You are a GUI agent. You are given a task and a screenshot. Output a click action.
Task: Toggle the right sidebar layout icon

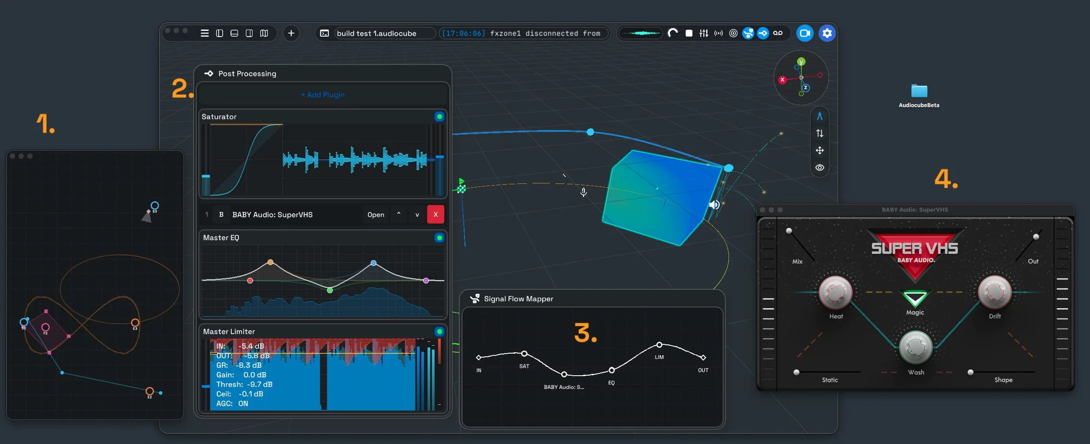point(249,34)
